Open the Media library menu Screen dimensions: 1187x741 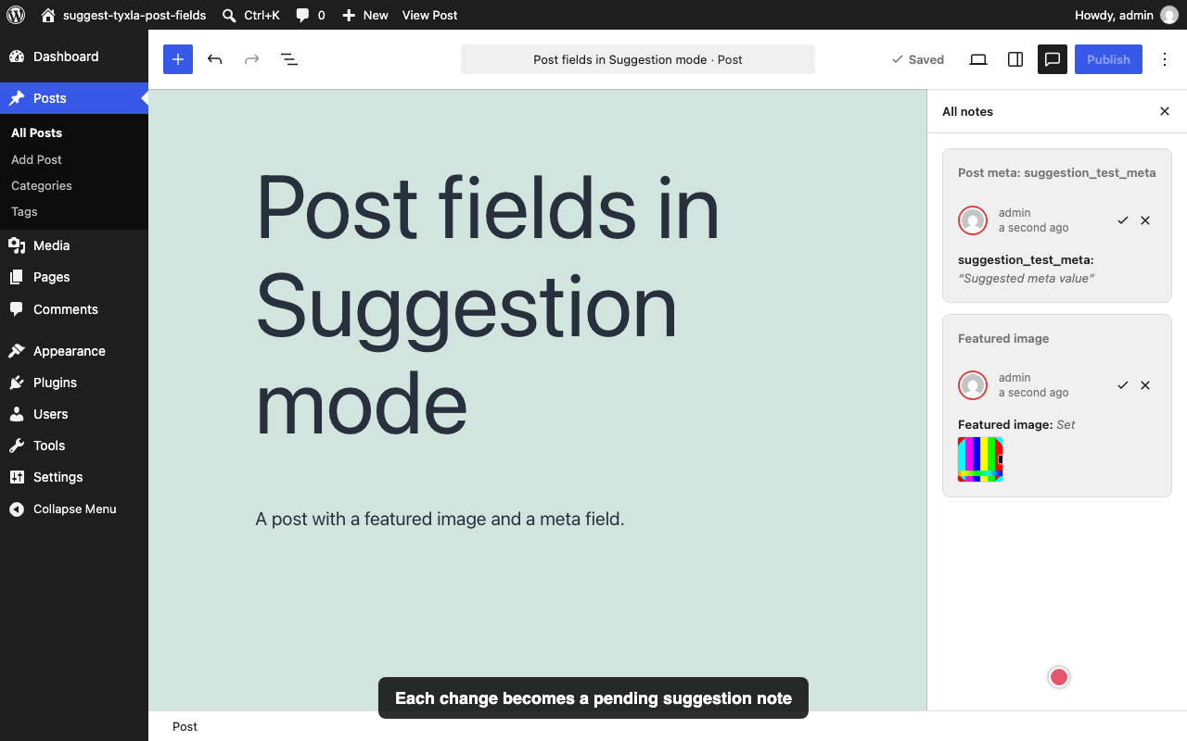[x=74, y=245]
